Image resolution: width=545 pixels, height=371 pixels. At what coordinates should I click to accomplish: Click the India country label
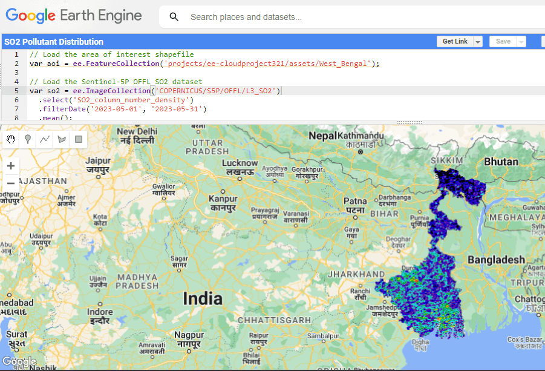pos(203,299)
